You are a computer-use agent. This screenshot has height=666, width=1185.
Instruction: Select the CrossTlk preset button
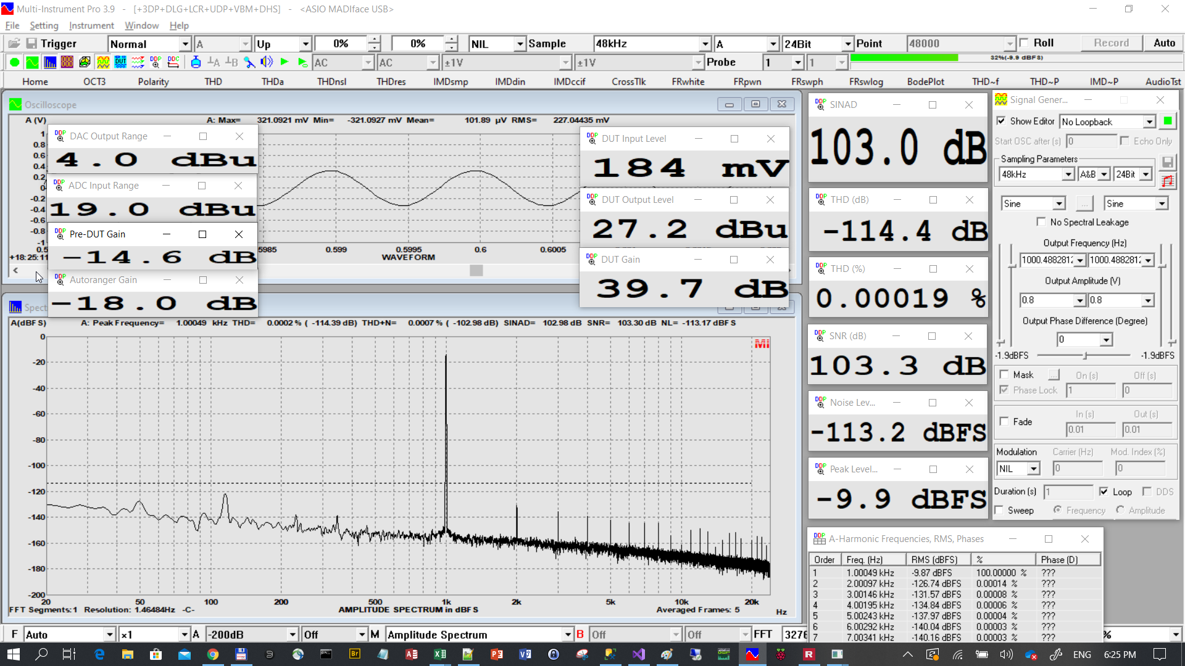click(x=628, y=81)
